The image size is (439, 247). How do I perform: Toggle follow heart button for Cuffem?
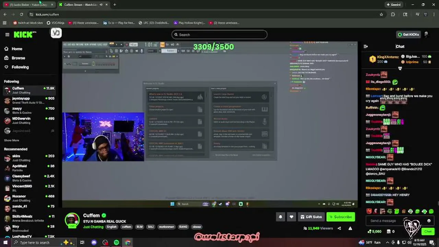click(292, 217)
